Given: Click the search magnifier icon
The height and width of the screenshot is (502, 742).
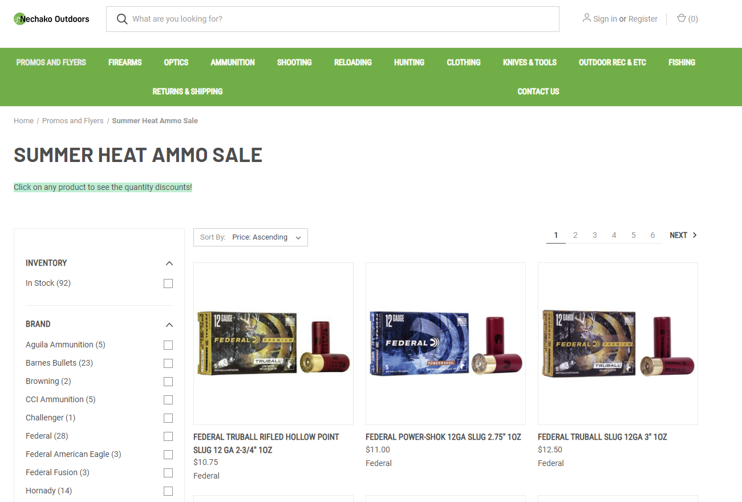Looking at the screenshot, I should pos(121,19).
